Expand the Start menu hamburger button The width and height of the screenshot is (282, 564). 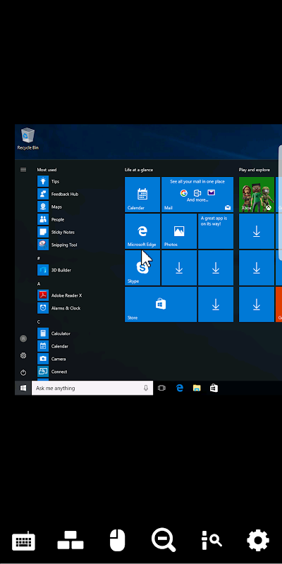(23, 169)
